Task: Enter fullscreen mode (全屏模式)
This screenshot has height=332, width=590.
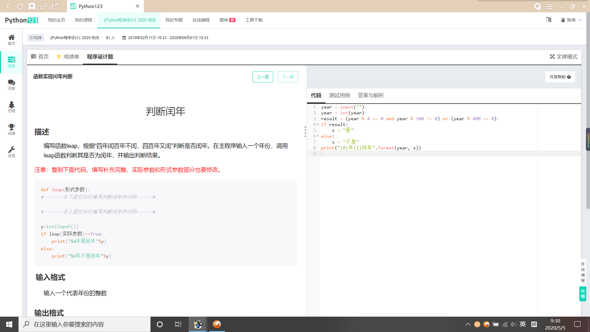Action: click(x=564, y=57)
